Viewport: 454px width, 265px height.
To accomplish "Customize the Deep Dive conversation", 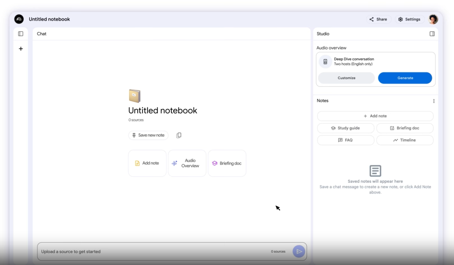I will [346, 78].
